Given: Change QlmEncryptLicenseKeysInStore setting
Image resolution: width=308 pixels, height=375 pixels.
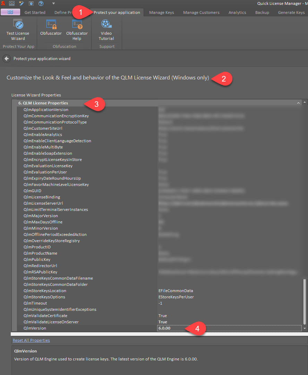Looking at the screenshot, I should (208, 159).
